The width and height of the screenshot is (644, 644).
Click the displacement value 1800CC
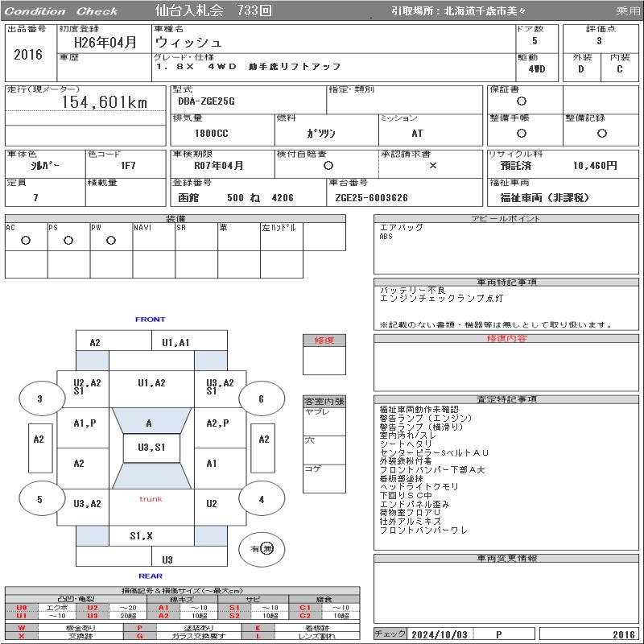[x=211, y=133]
